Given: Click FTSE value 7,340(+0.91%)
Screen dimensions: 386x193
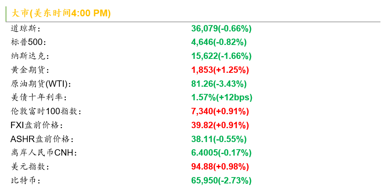Looking at the screenshot, I should pos(220,111).
